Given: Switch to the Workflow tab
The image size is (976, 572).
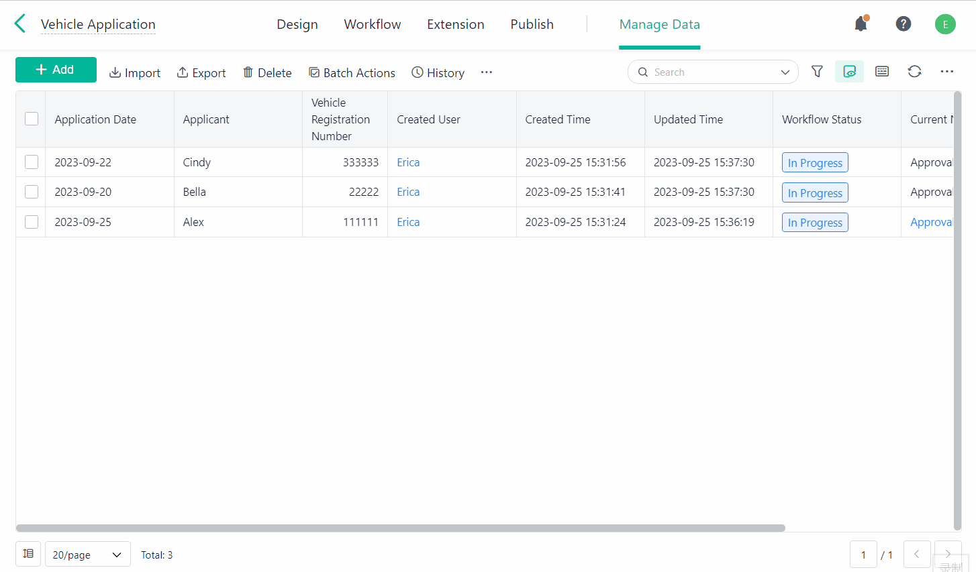Looking at the screenshot, I should [x=372, y=25].
